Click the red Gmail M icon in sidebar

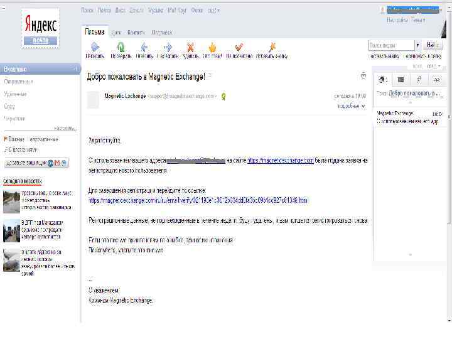click(57, 163)
